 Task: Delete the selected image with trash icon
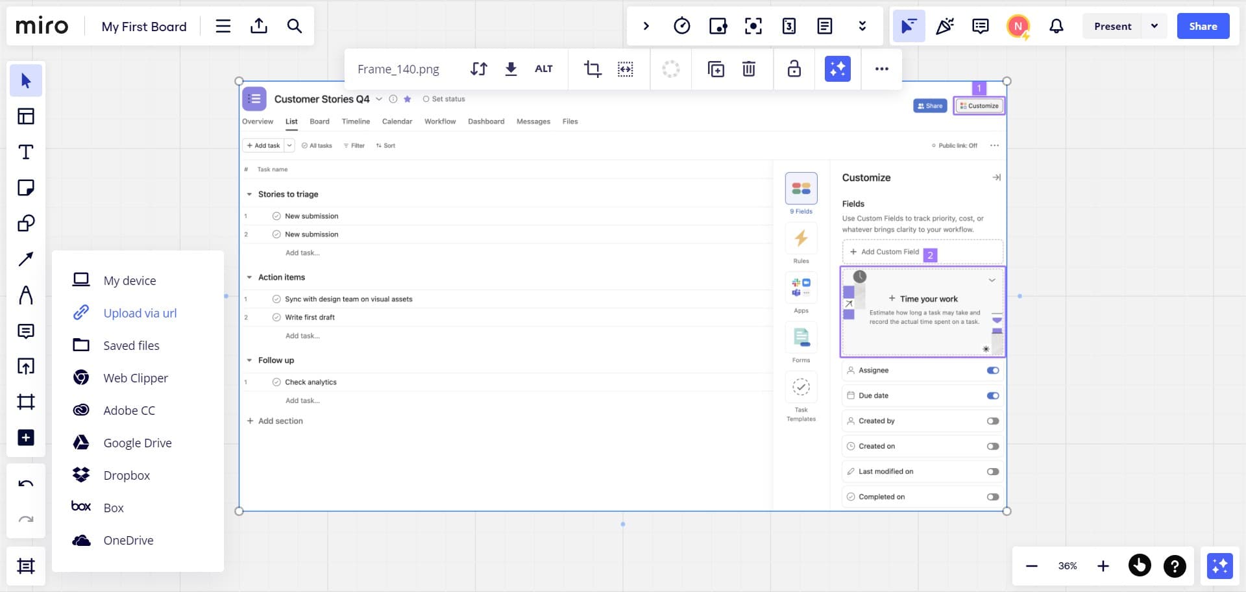pyautogui.click(x=749, y=69)
